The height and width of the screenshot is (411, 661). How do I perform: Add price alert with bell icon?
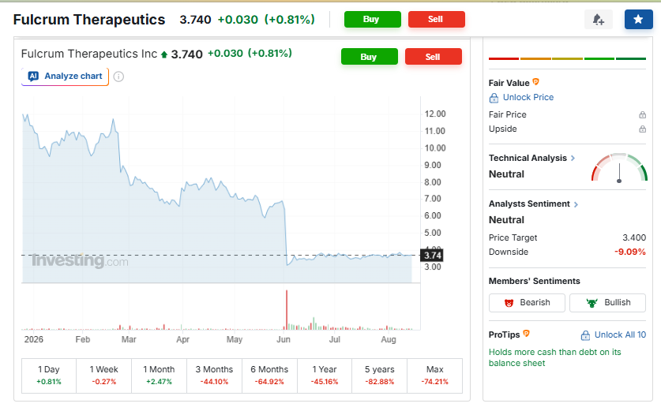(x=598, y=20)
